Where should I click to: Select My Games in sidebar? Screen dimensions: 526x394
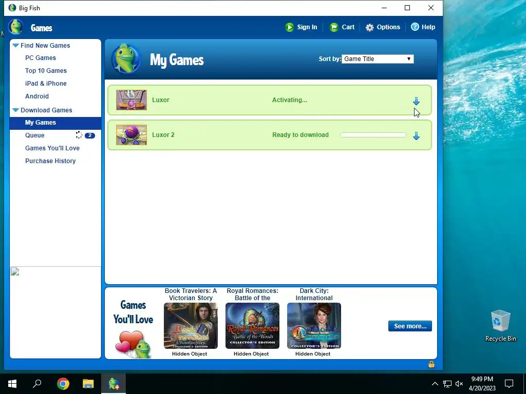tap(55, 123)
